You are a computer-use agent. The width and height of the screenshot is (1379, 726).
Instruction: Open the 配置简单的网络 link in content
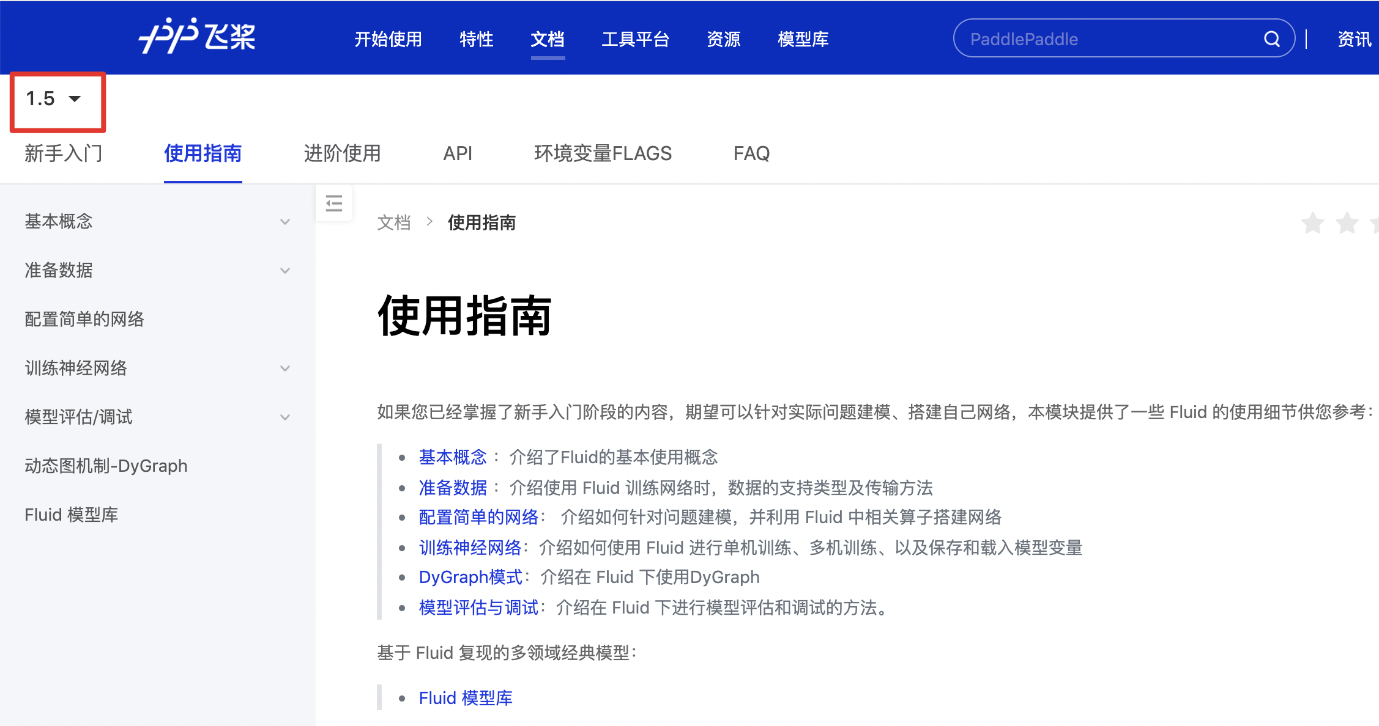478,518
